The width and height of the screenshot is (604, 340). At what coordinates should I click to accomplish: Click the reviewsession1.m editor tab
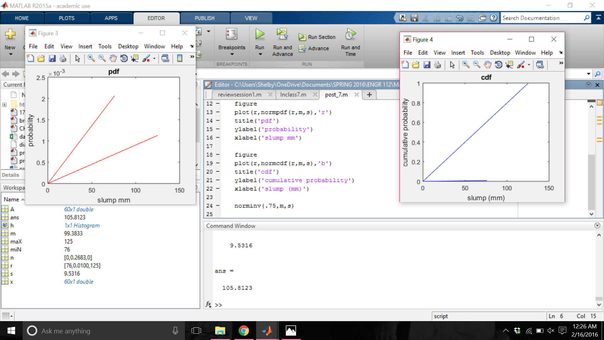[x=239, y=95]
